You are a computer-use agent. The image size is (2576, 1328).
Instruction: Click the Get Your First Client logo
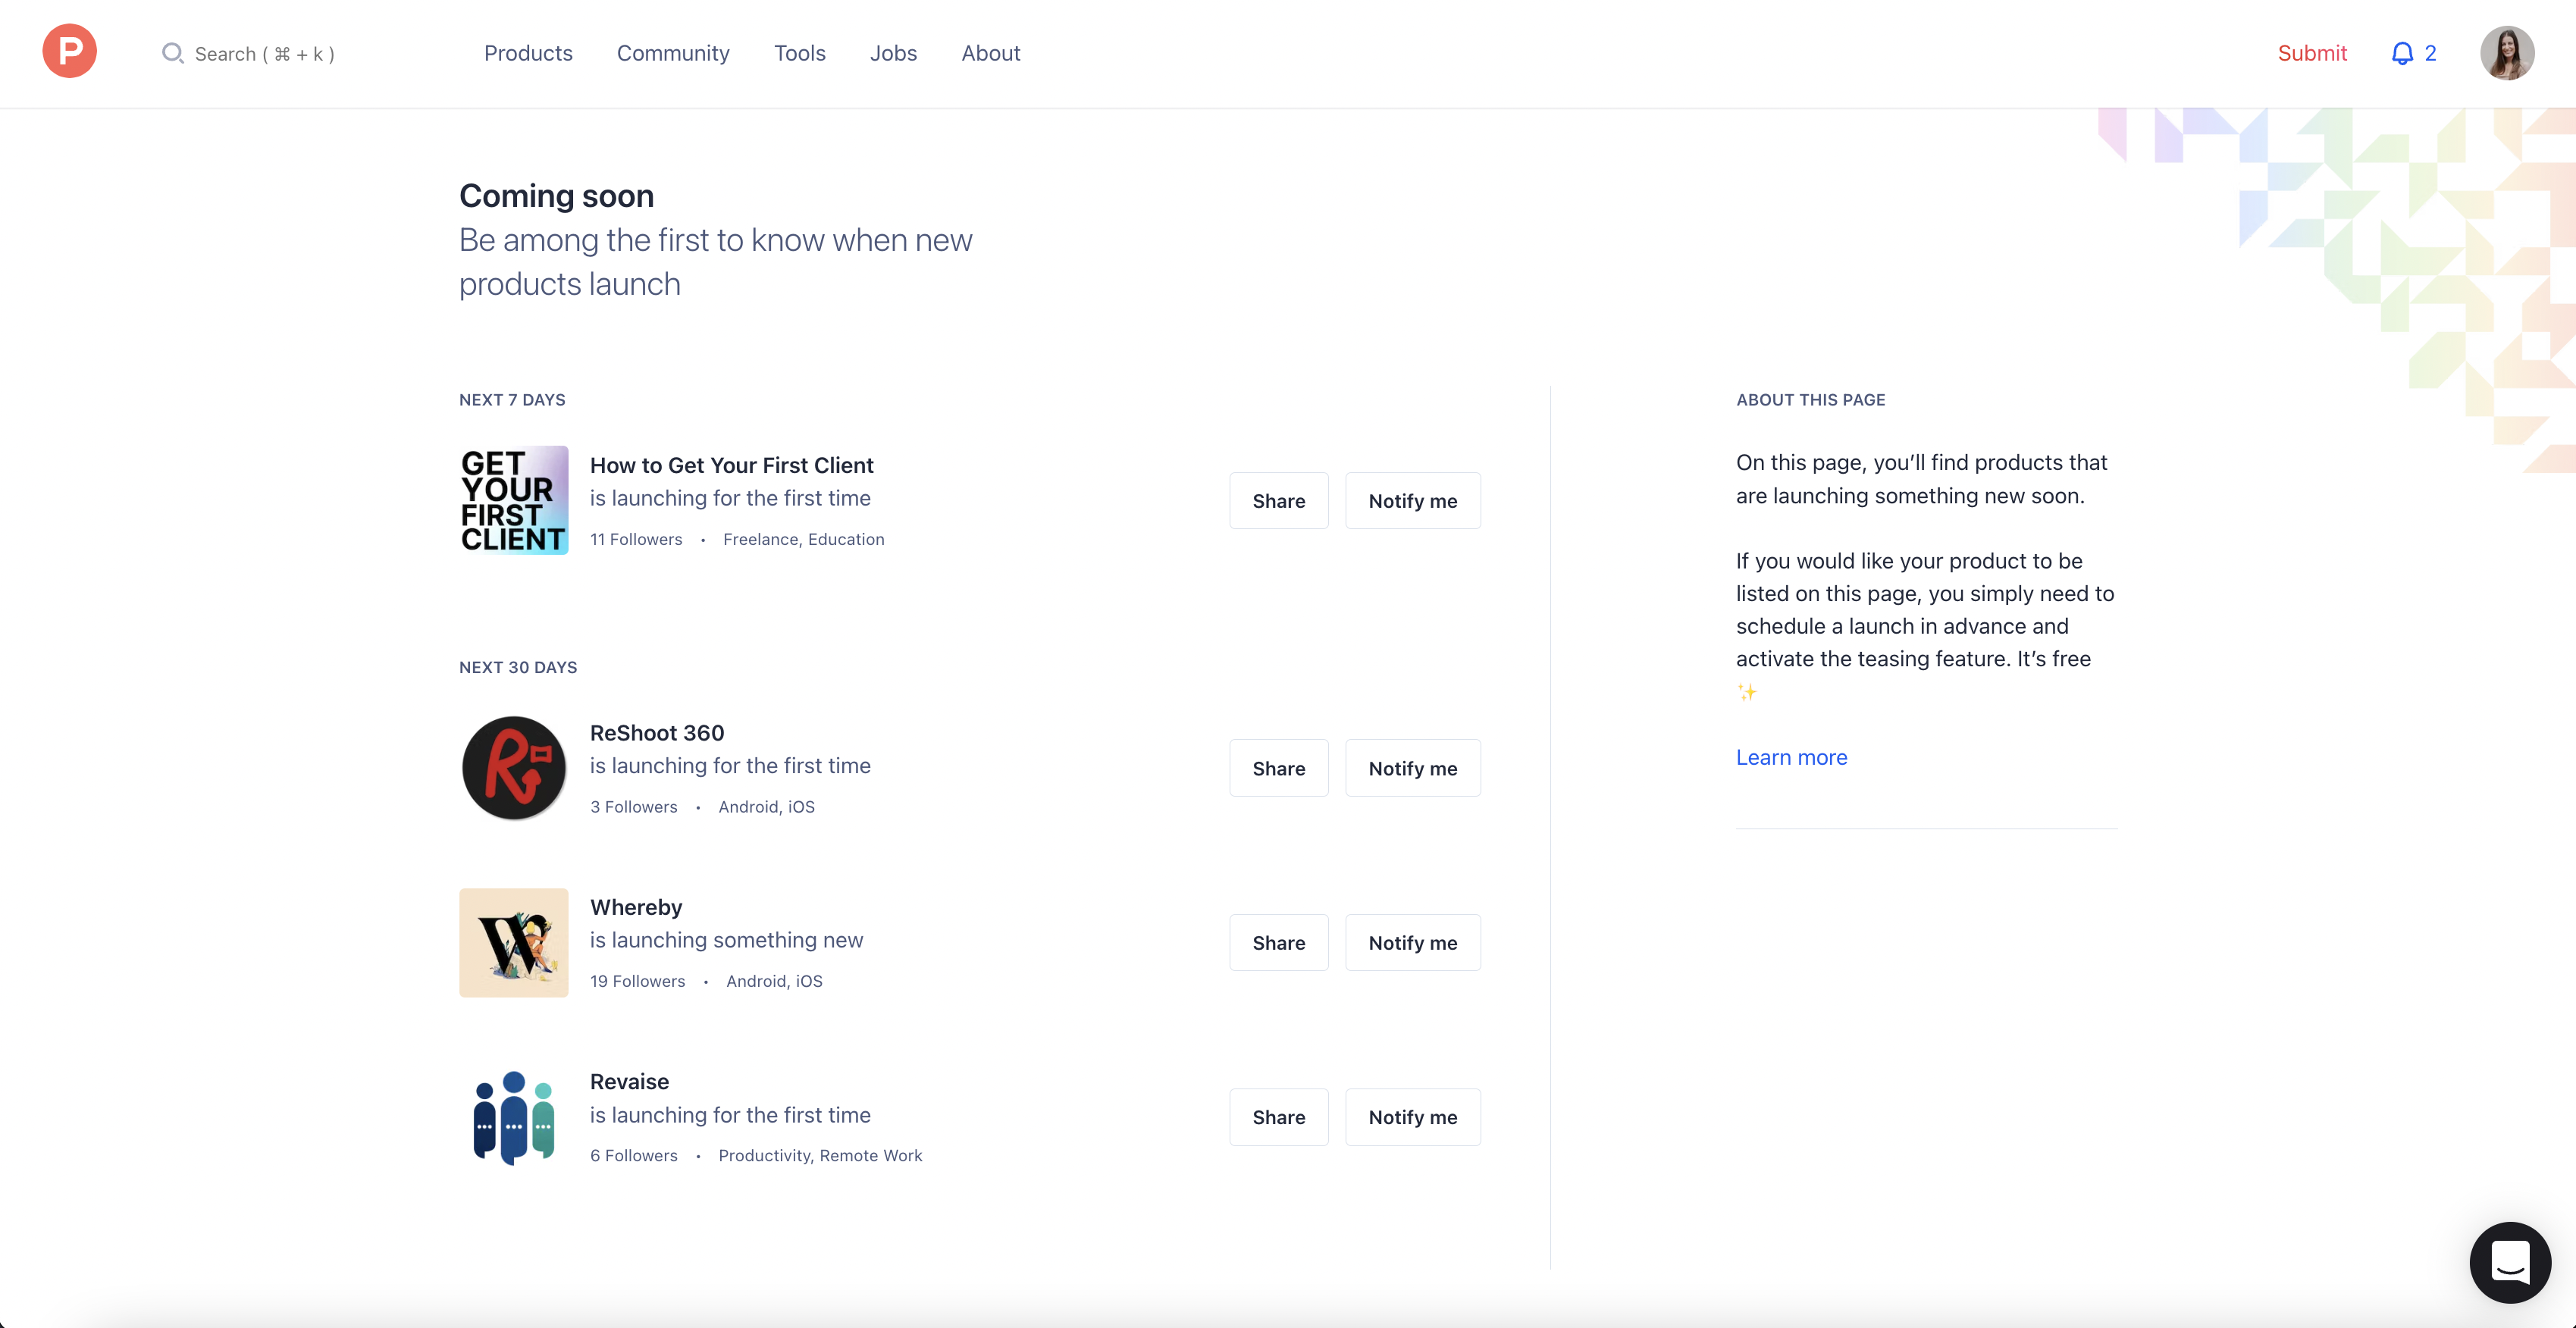[x=513, y=500]
